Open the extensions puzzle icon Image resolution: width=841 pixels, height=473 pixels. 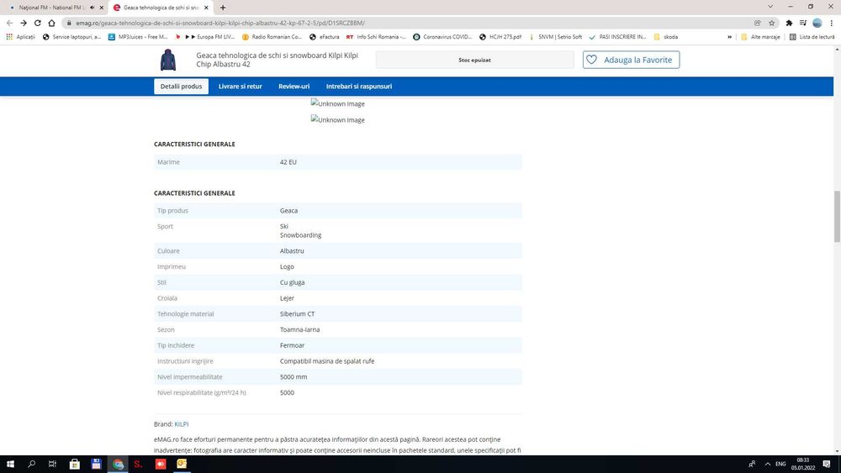coord(789,23)
